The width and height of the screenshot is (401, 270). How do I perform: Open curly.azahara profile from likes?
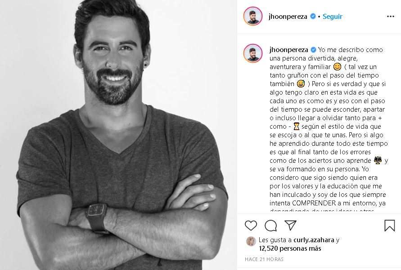coord(314,240)
